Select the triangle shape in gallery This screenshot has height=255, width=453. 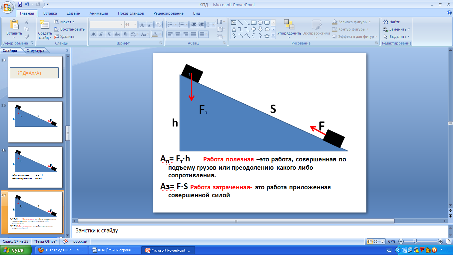234,29
